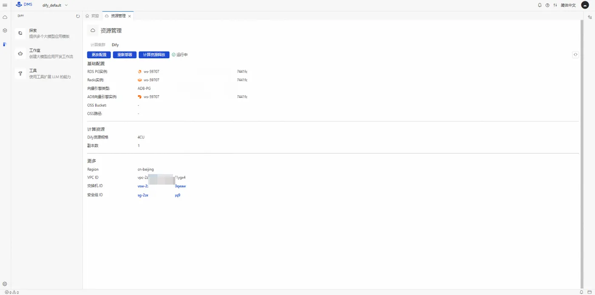Viewport: 595px width, 295px height.
Task: Open the sliders preferences icon in top bar
Action: (555, 5)
